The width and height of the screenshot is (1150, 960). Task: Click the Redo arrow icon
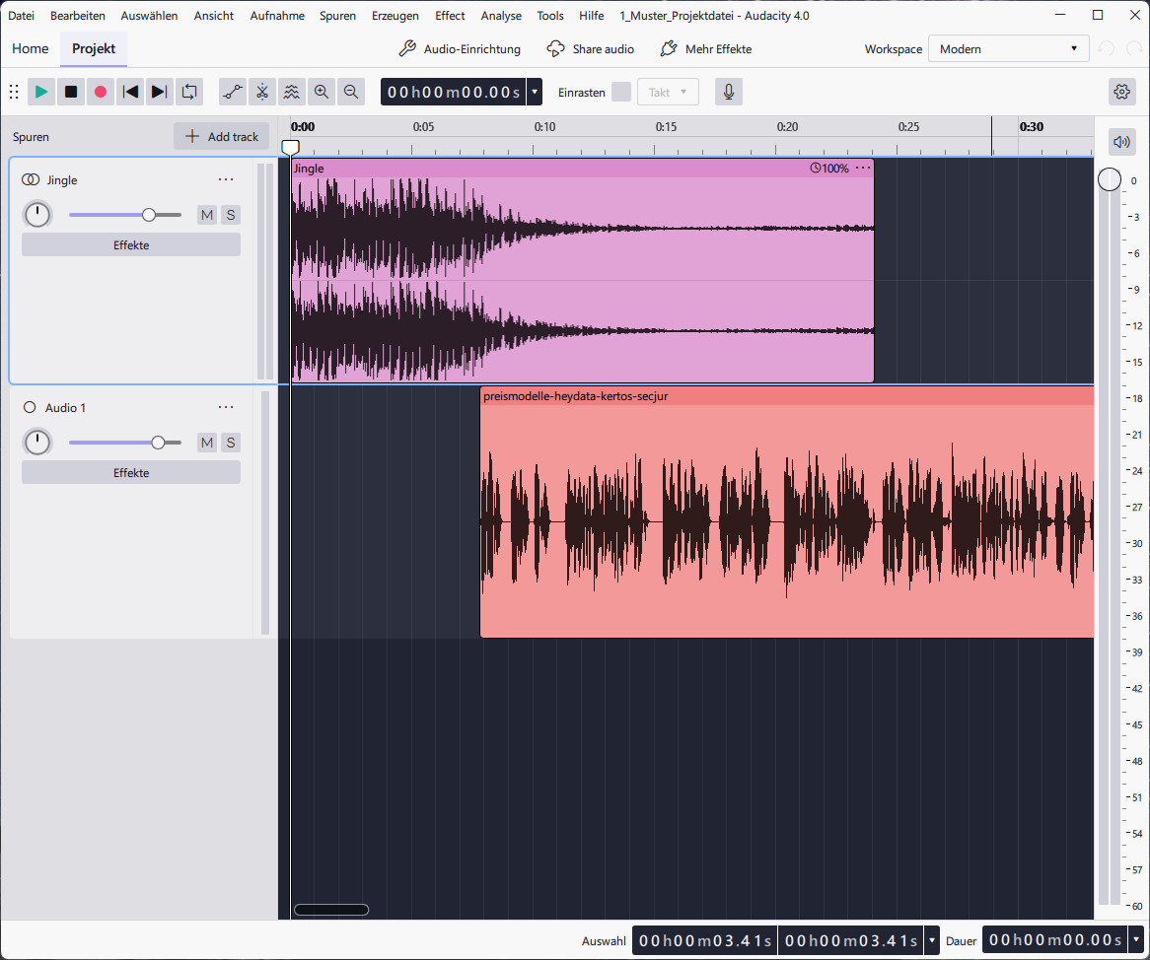[x=1134, y=48]
